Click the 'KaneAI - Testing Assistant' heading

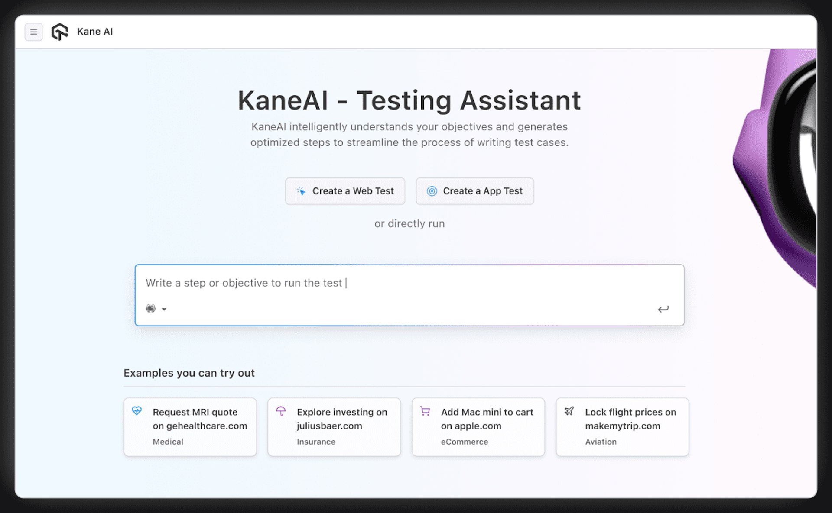pyautogui.click(x=409, y=100)
